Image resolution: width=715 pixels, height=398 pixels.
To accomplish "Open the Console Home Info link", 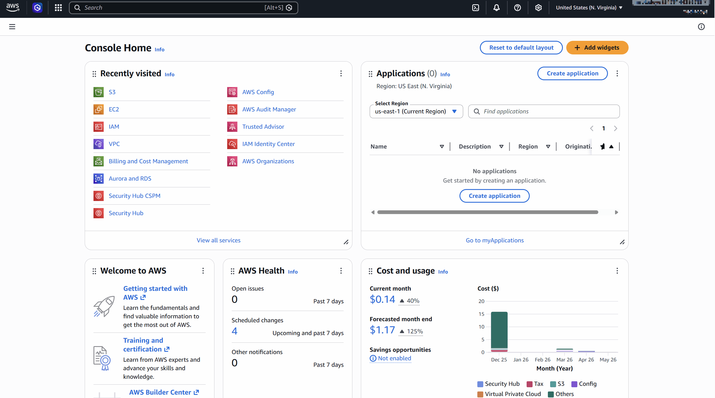I will [159, 50].
